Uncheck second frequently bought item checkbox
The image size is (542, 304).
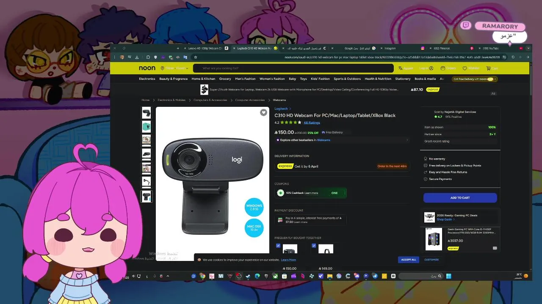[x=314, y=245]
